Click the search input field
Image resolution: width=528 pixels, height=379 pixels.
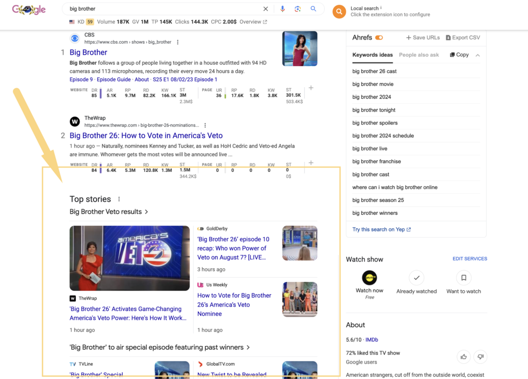coord(165,9)
